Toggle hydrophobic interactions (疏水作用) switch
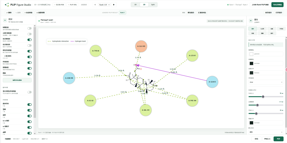This screenshot has height=143, width=287. click(29, 105)
